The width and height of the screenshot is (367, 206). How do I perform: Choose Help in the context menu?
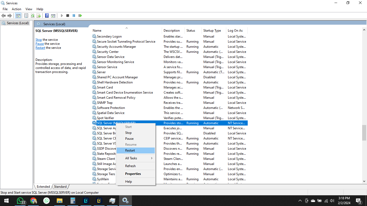coord(136,182)
